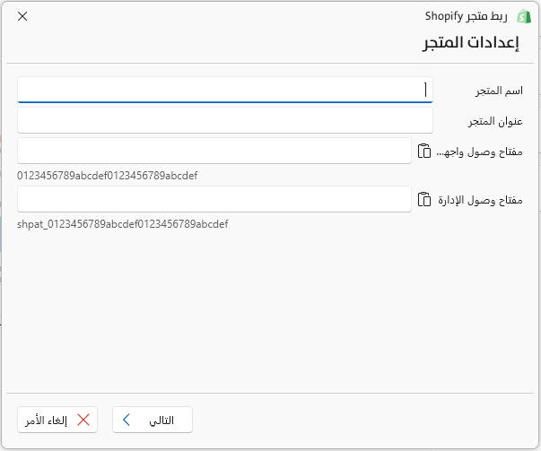Close the Shopify store connection dialog
The width and height of the screenshot is (541, 451).
tap(22, 16)
